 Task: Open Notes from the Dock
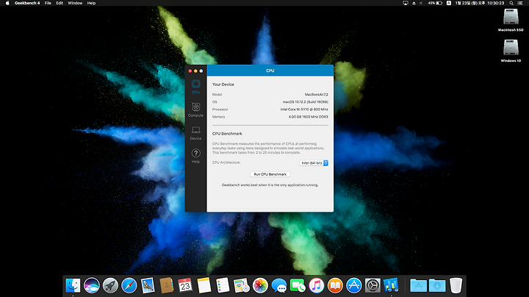(204, 285)
